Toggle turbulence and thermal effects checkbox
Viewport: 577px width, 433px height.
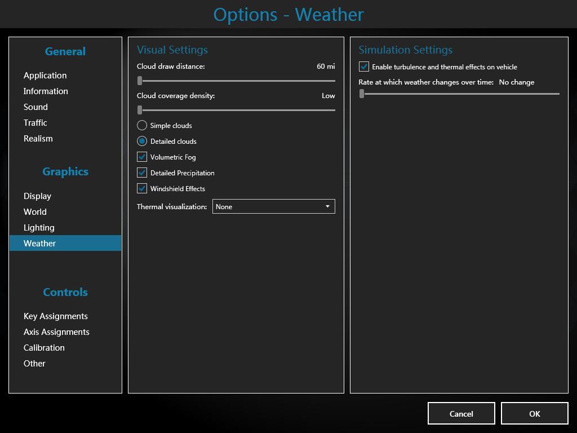364,67
